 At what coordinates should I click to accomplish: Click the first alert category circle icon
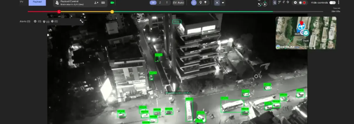coord(35,21)
